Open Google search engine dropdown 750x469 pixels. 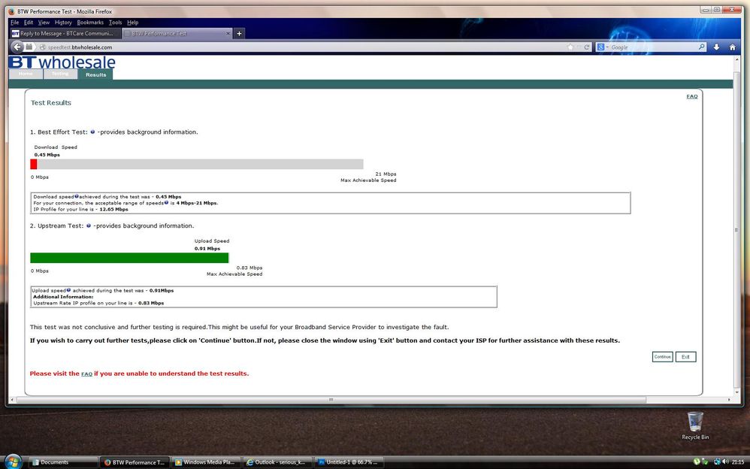pyautogui.click(x=603, y=47)
